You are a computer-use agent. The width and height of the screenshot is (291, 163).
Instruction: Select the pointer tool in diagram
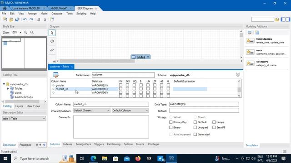(52, 33)
